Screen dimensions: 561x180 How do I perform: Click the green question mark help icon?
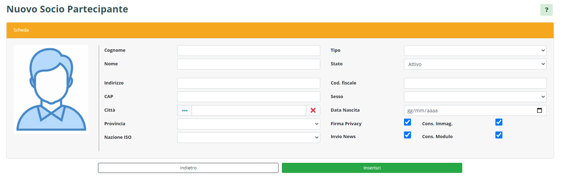coord(546,10)
